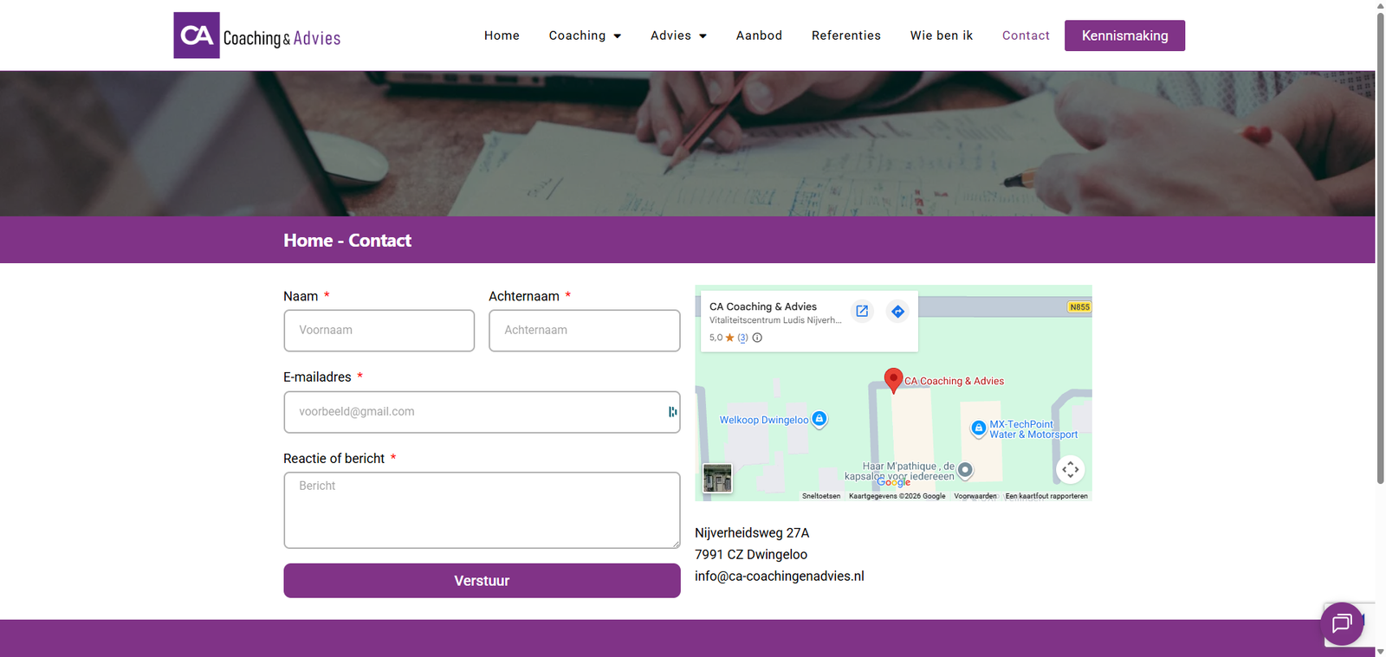Select the Haar M'pathique map marker
The image size is (1386, 657).
click(965, 470)
